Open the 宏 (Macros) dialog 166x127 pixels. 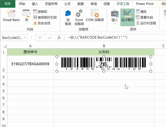[26, 16]
